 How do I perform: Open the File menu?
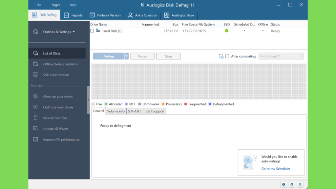[x=39, y=5]
